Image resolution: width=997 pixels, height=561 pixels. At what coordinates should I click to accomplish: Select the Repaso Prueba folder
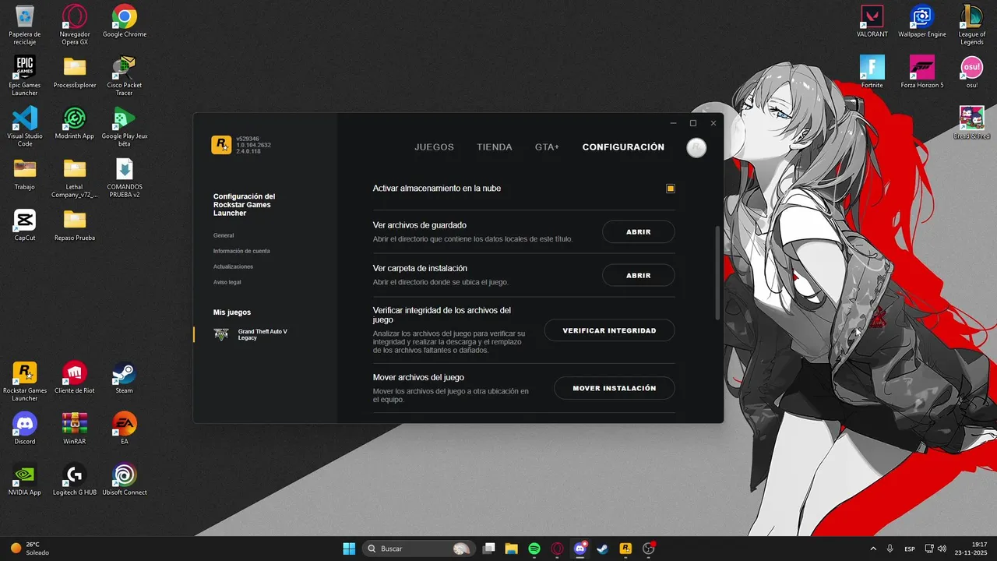75,224
